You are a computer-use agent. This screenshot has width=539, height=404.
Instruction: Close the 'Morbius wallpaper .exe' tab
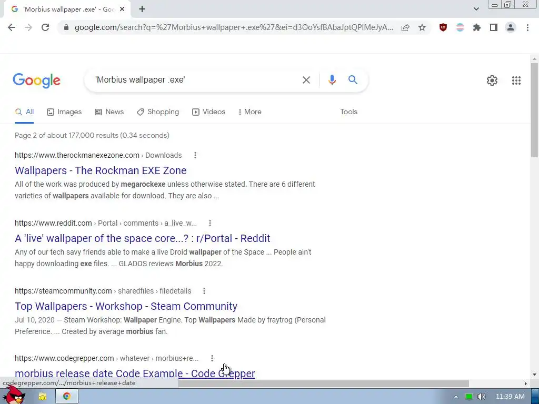click(122, 9)
